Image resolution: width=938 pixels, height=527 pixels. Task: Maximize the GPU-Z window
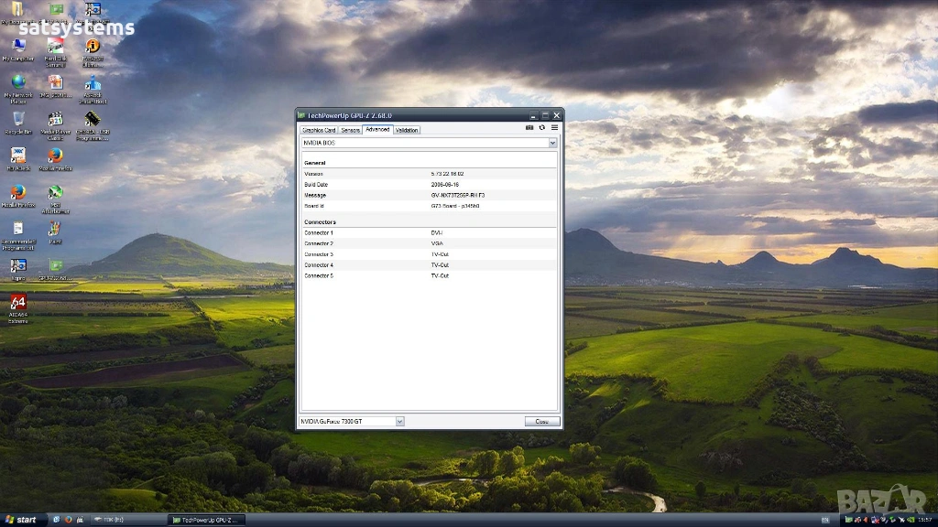click(x=545, y=115)
